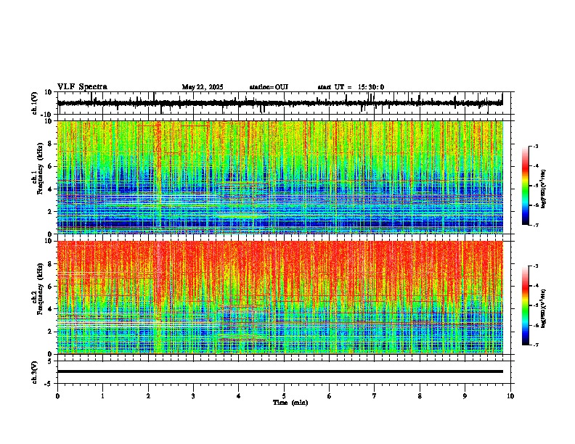The image size is (575, 444).
Task: Click the "ch.1(V)" waveform axis label
Action: point(35,103)
